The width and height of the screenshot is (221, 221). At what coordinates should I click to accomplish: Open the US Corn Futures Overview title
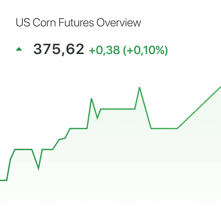[78, 22]
